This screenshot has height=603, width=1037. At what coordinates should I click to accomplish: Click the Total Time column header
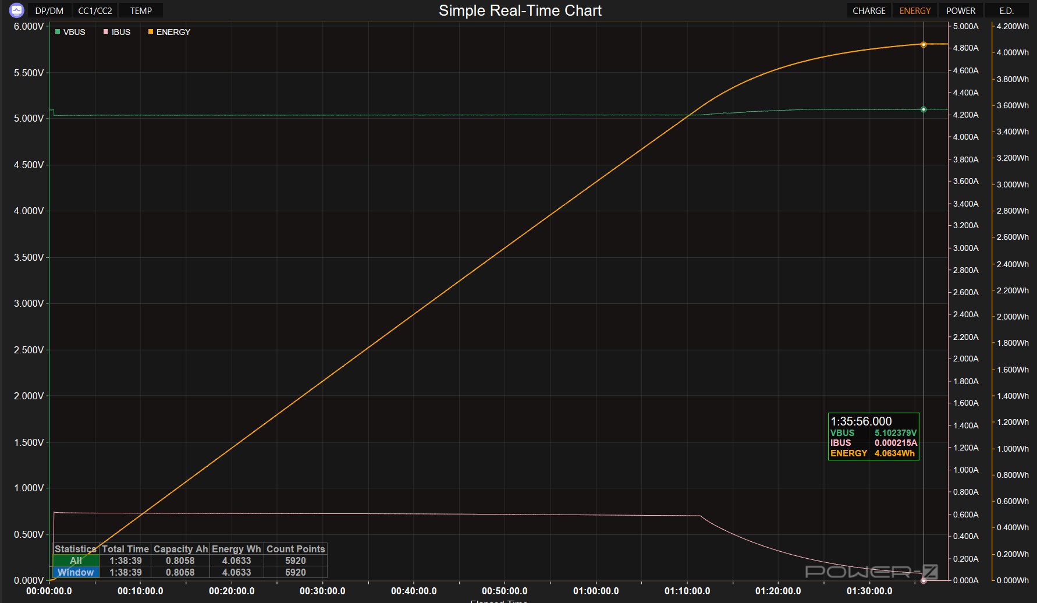point(126,549)
